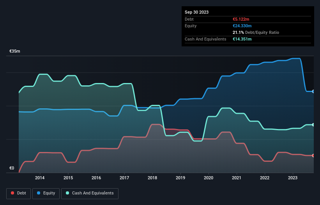Click the teal Cash And Equivalents legend dot

(67, 193)
